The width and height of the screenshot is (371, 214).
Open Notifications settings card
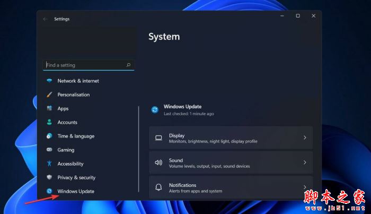point(231,187)
